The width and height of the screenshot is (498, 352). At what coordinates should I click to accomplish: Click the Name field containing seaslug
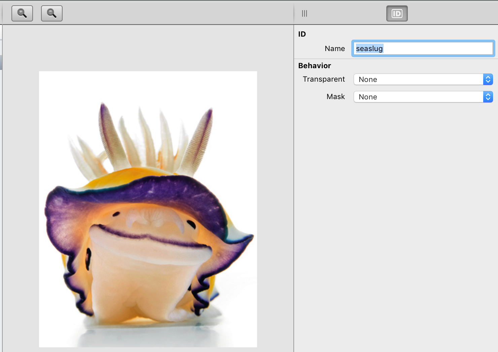[x=423, y=49]
